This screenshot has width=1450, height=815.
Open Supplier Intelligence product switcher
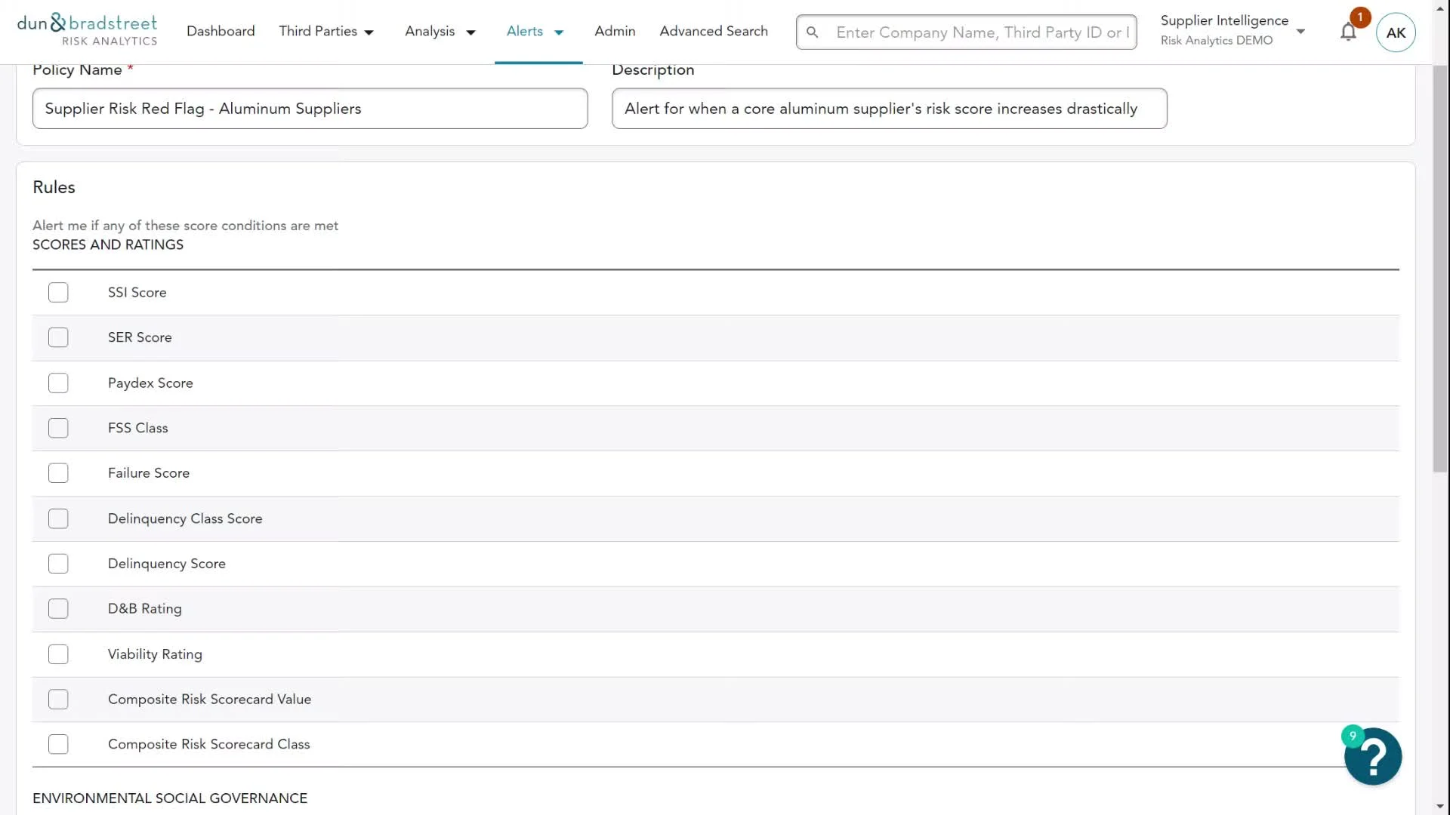pos(1232,30)
